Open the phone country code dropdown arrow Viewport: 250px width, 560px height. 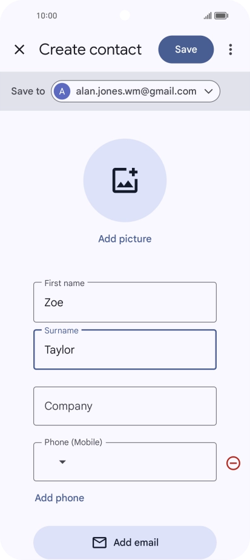coord(62,462)
